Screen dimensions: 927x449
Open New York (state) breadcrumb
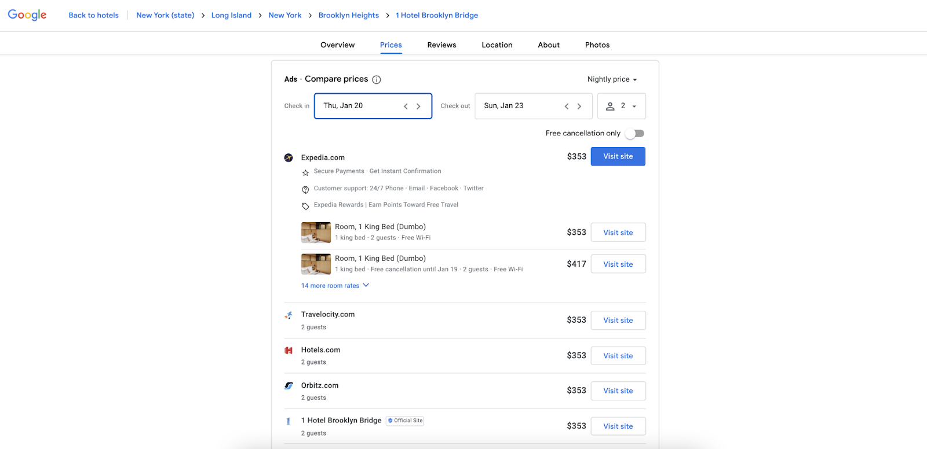pos(165,16)
